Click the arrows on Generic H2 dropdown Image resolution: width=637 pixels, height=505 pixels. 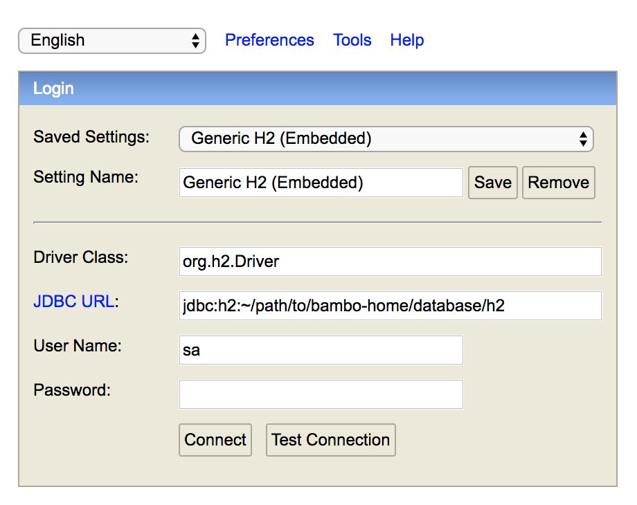click(x=583, y=139)
